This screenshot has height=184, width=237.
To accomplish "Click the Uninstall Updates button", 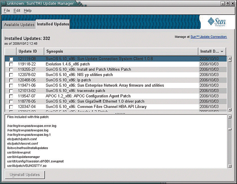I will (x=25, y=175).
